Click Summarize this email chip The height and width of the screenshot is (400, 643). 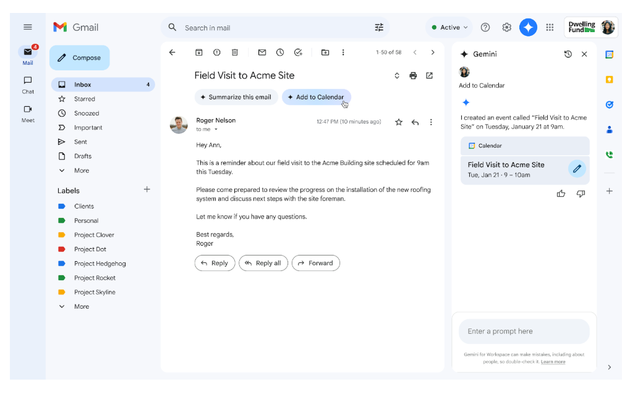point(236,97)
